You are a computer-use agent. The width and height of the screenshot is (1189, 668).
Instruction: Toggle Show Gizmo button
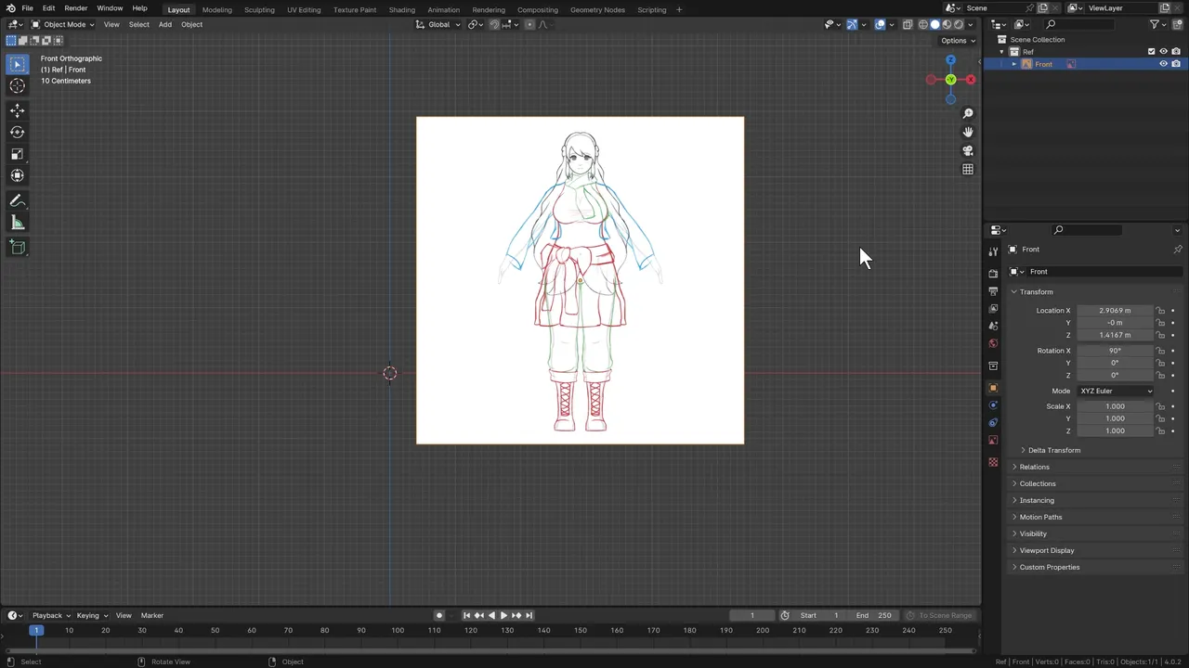(x=852, y=24)
